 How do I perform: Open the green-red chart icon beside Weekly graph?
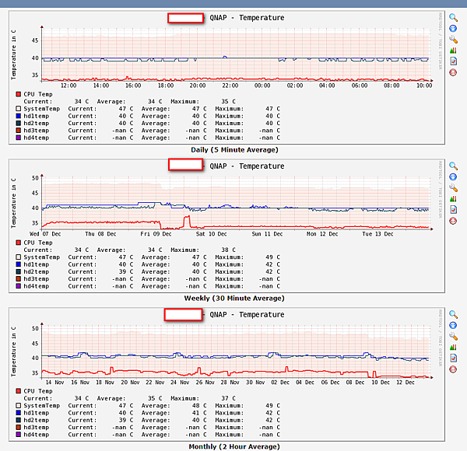(453, 199)
